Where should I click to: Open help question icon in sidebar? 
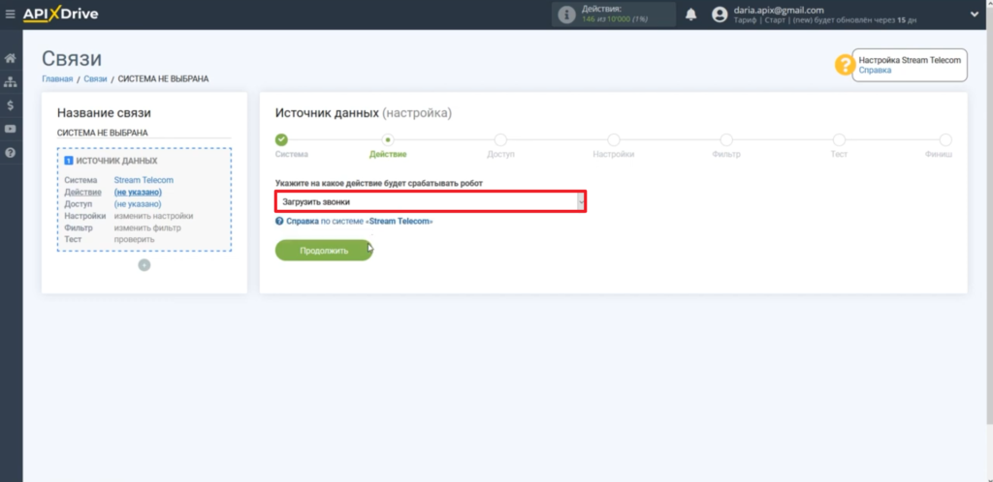(11, 153)
